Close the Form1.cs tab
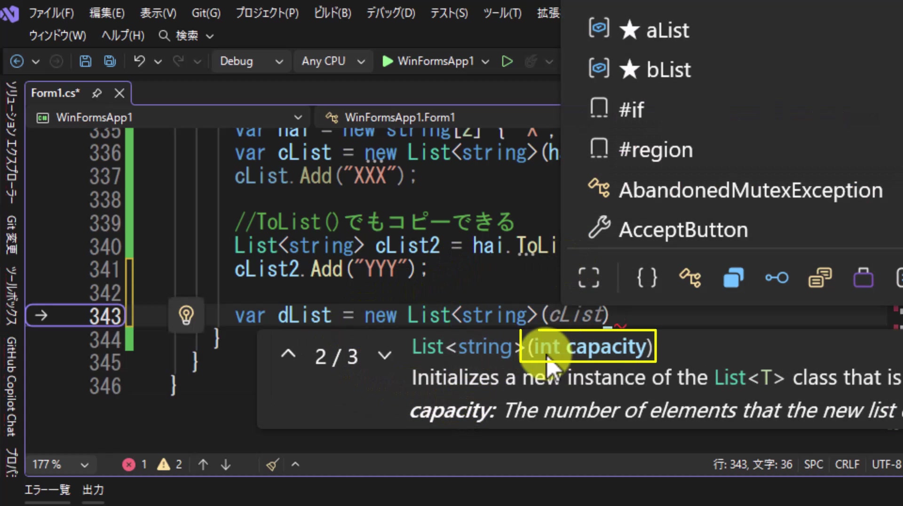The width and height of the screenshot is (903, 506). (x=119, y=93)
